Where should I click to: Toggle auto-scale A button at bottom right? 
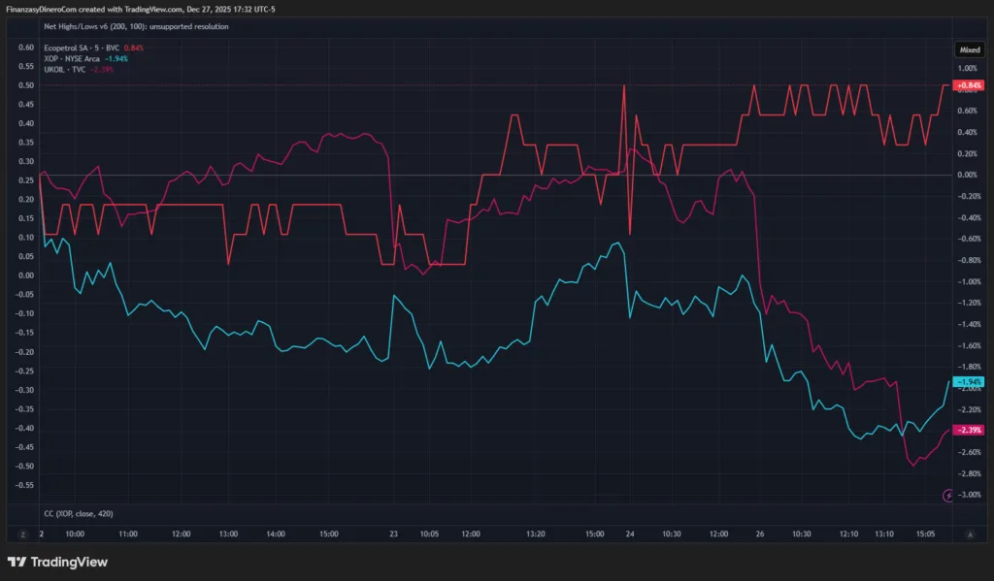[x=969, y=534]
